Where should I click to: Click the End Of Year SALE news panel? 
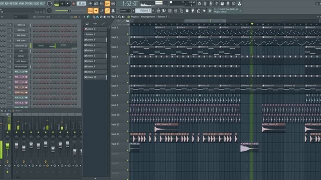point(227,10)
